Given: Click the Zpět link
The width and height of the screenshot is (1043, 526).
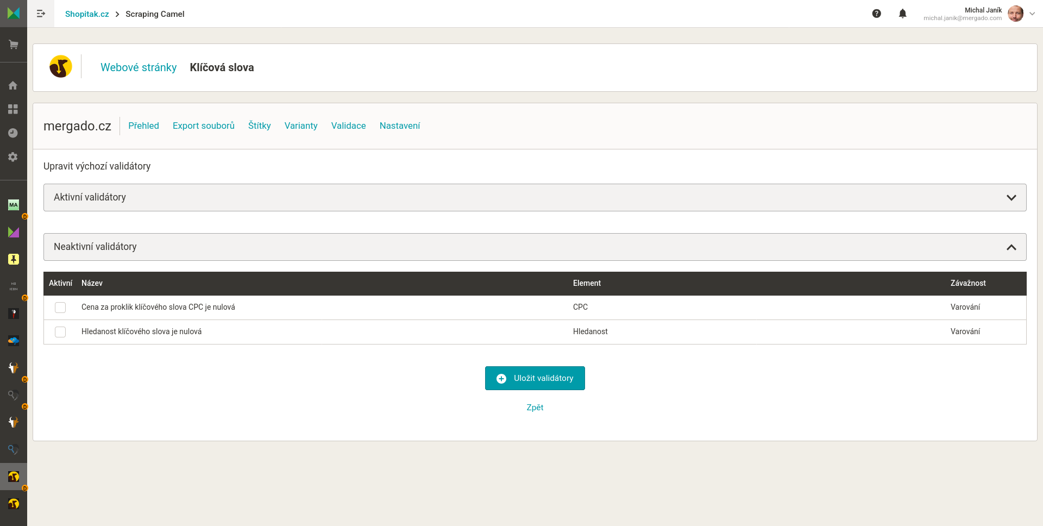Looking at the screenshot, I should point(535,408).
